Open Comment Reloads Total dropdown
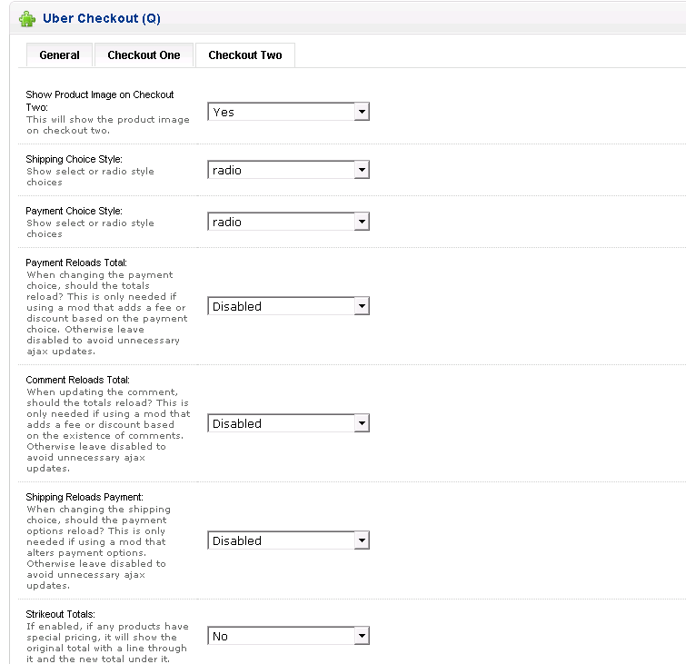686x664 pixels. (x=289, y=423)
